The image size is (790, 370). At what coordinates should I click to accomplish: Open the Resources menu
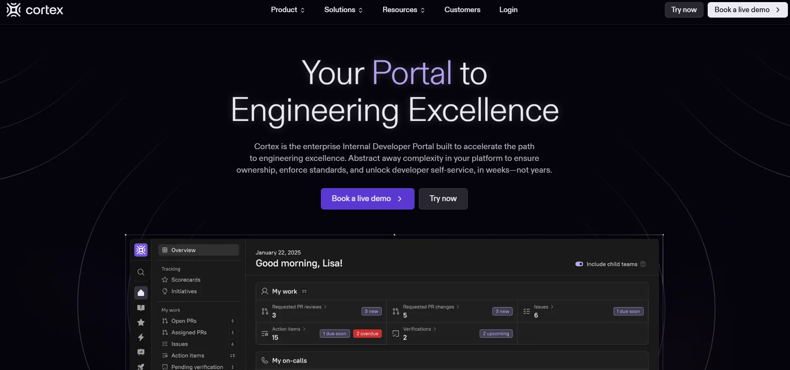pos(404,10)
